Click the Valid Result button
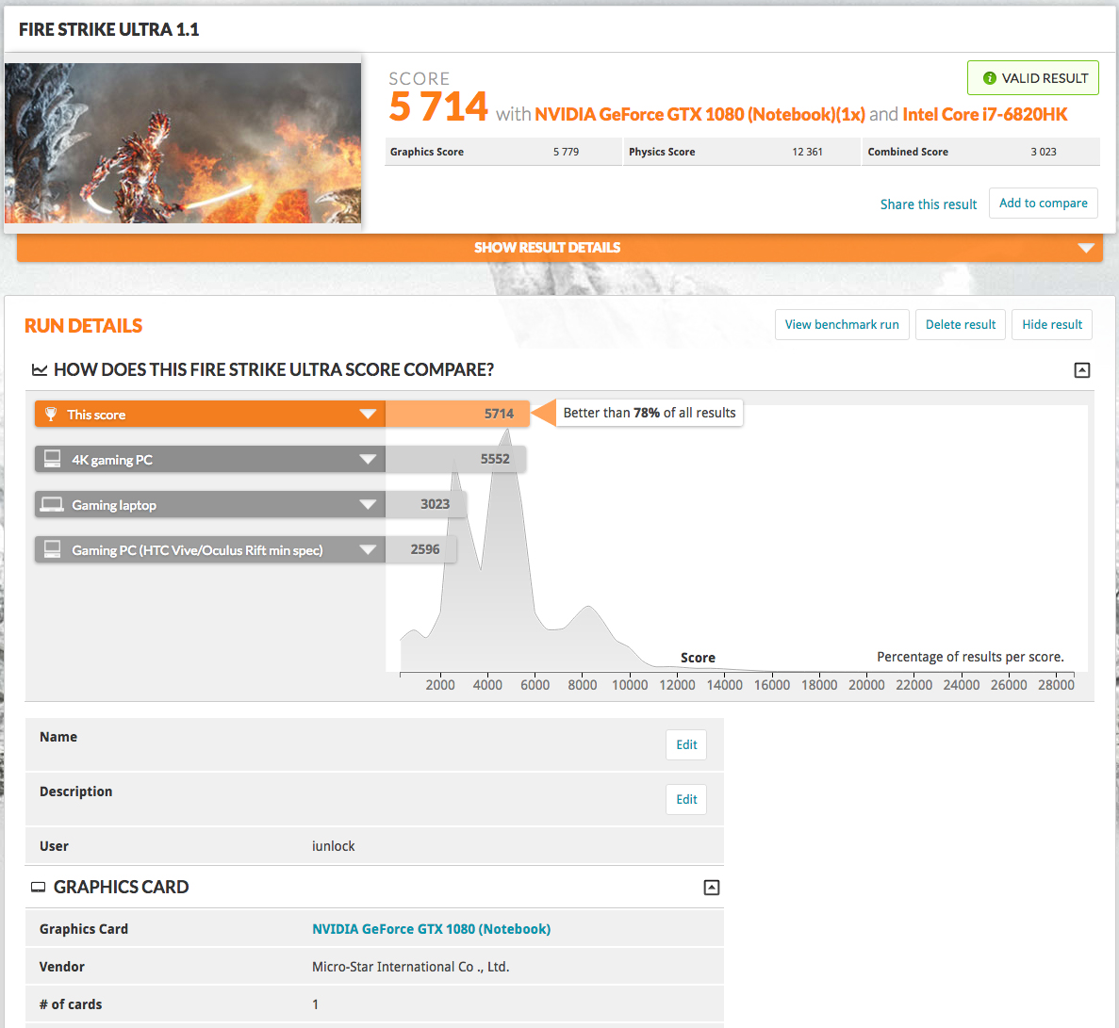This screenshot has height=1028, width=1119. click(x=1032, y=78)
